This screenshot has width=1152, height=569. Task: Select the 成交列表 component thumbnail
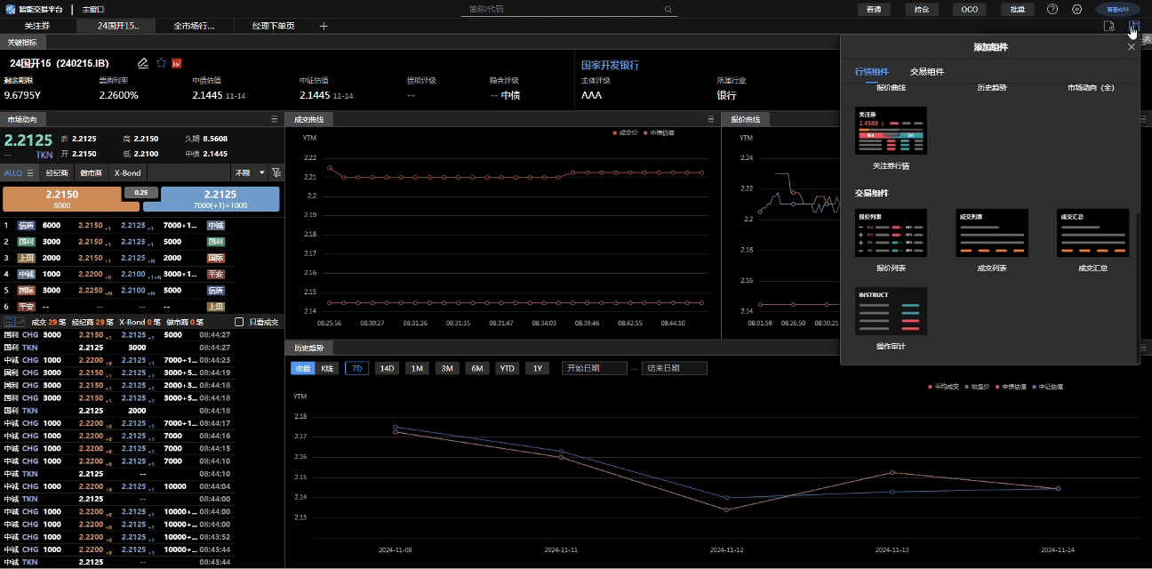pos(992,234)
